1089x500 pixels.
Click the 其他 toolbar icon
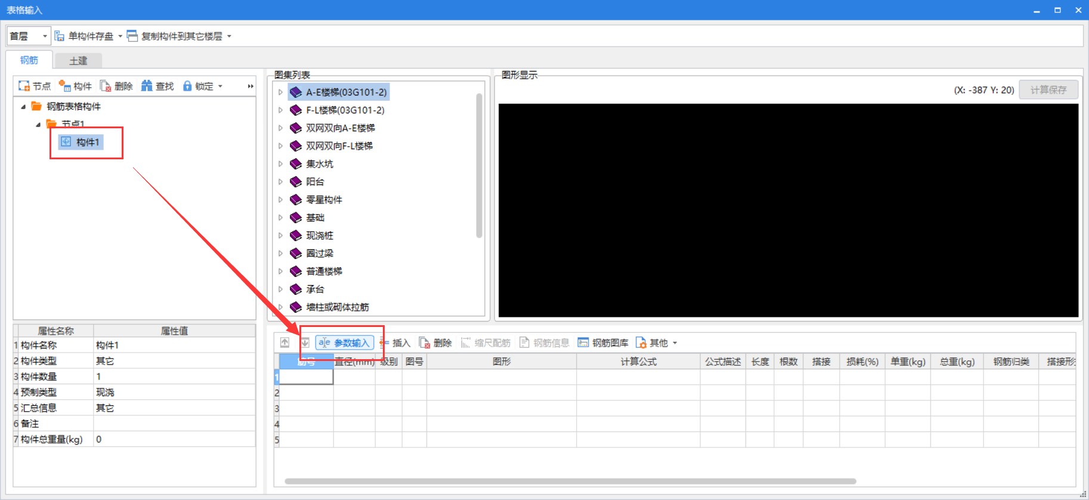click(641, 342)
